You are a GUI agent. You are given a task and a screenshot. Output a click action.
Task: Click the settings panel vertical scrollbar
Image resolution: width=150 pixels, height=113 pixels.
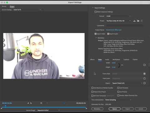coord(149,65)
